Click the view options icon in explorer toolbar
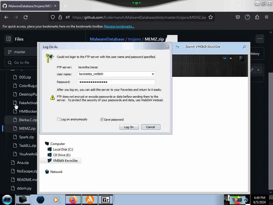Image resolution: width=273 pixels, height=205 pixels. click(225, 58)
